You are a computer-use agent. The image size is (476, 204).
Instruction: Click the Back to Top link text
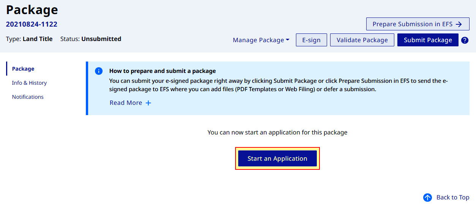453,198
